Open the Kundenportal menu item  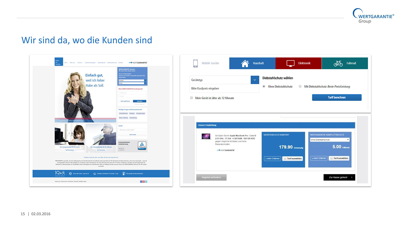102,63
